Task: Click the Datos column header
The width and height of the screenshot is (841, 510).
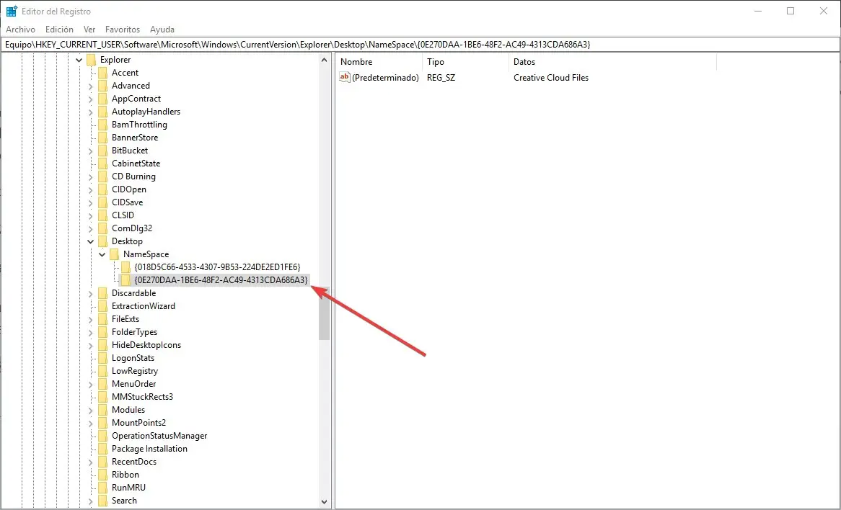Action: 612,62
